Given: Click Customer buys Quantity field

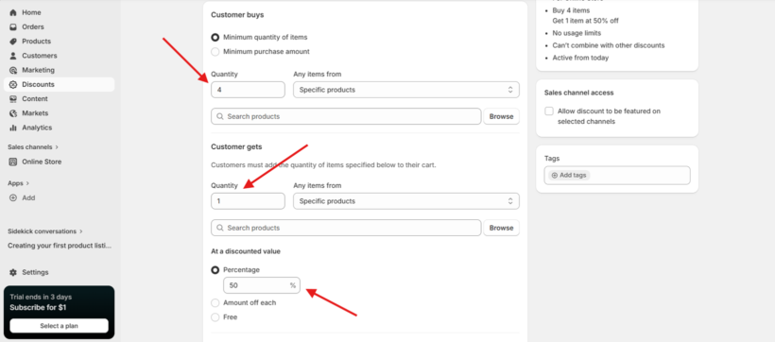Looking at the screenshot, I should [x=249, y=90].
